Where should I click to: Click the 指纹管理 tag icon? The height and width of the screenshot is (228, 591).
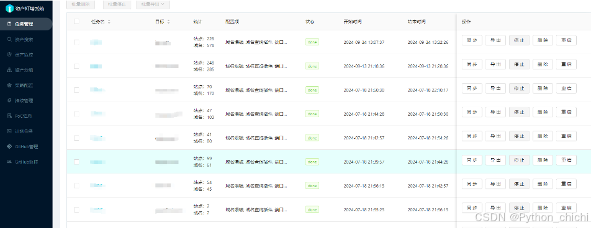(x=9, y=100)
